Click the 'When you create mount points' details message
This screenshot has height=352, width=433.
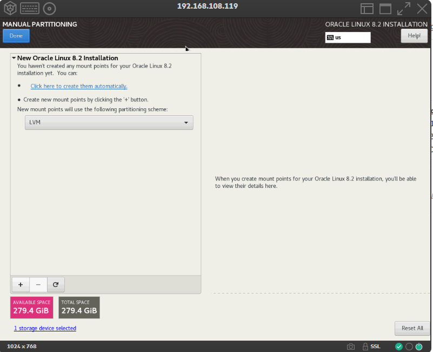pyautogui.click(x=316, y=182)
